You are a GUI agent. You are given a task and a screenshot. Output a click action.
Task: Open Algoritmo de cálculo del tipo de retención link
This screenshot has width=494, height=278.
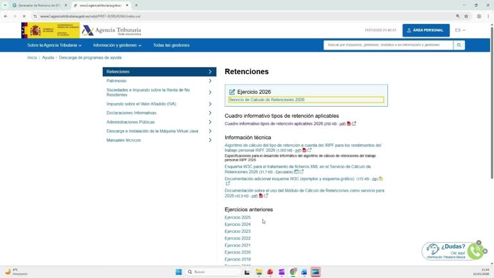click(x=303, y=148)
